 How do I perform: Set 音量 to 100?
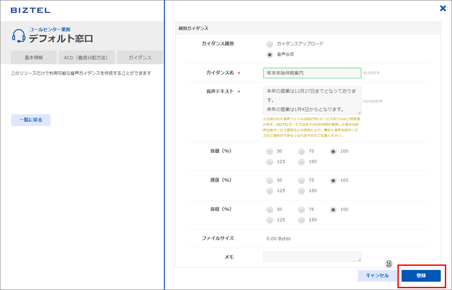(x=333, y=151)
